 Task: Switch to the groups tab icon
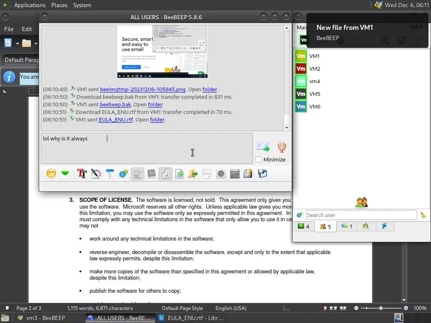coord(366,226)
